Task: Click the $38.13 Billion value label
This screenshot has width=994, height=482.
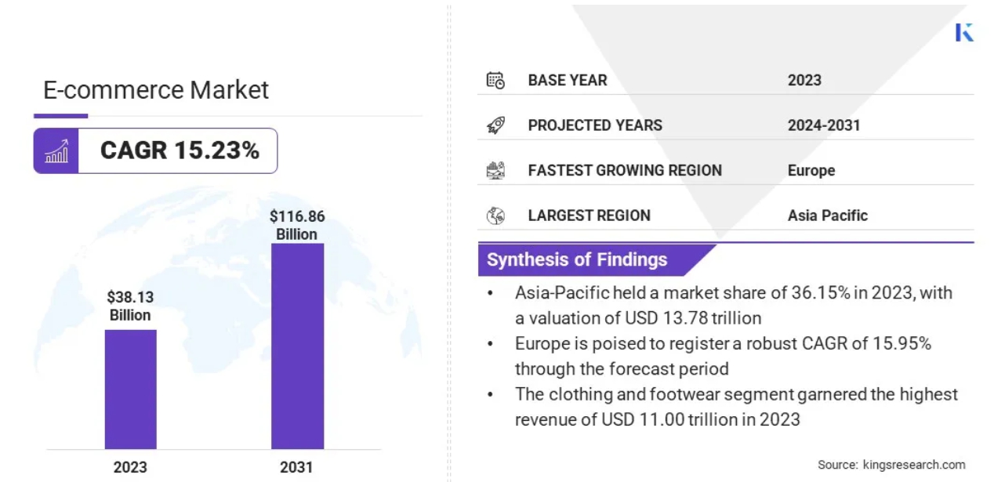Action: [x=130, y=306]
